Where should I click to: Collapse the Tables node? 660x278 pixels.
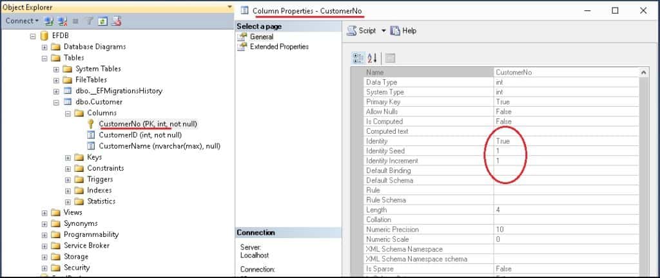tap(44, 58)
